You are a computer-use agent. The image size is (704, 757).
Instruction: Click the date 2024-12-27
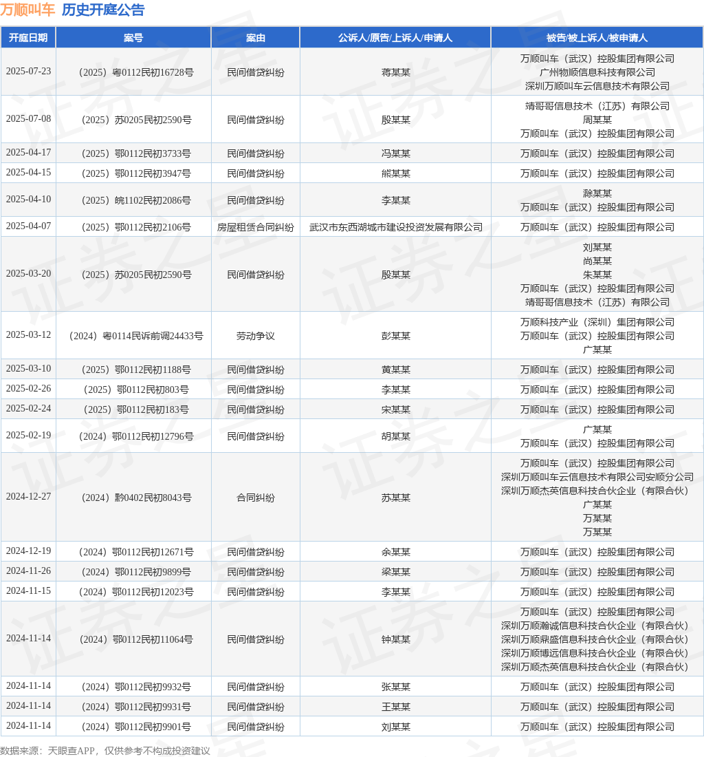point(28,497)
